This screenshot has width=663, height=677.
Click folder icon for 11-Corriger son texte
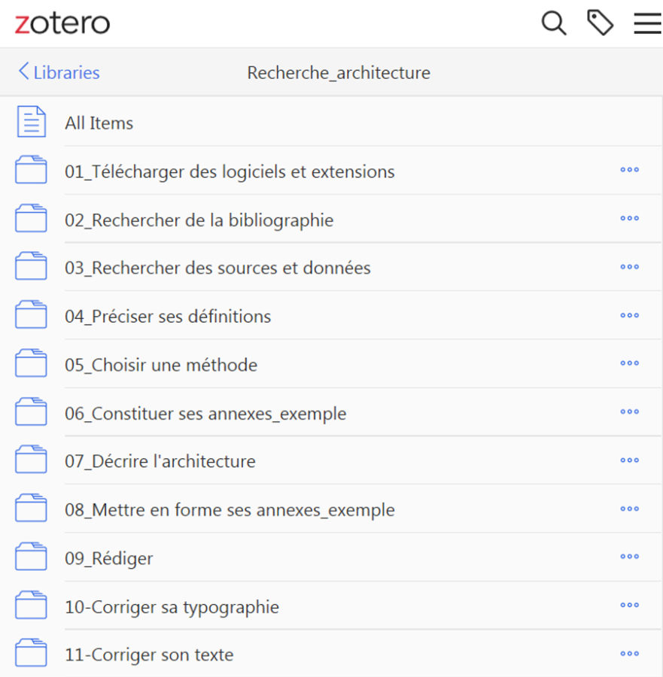(x=31, y=654)
